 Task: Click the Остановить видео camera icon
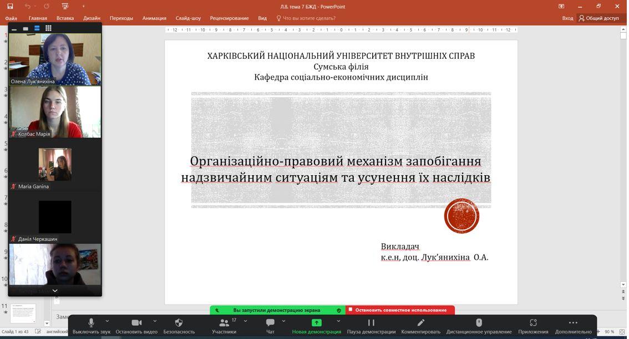pyautogui.click(x=136, y=323)
